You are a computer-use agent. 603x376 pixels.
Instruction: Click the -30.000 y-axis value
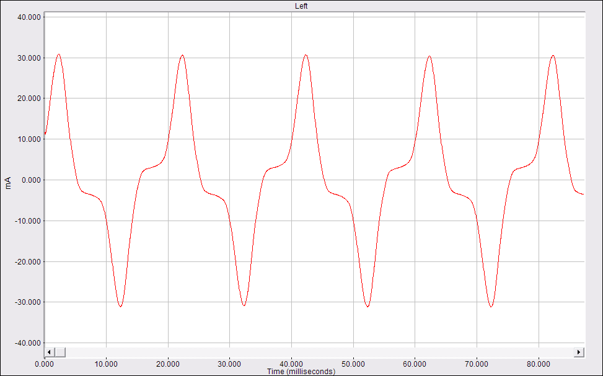(x=28, y=302)
